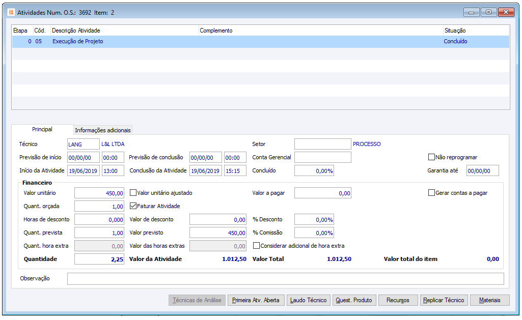Toggle the 'Valor unitário ajustado' checkbox
The image size is (522, 320).
click(133, 193)
